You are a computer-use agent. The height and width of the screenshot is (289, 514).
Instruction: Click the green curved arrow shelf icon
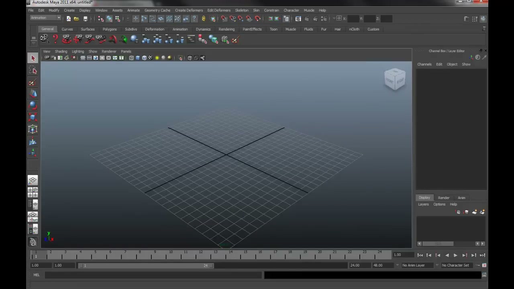click(123, 39)
